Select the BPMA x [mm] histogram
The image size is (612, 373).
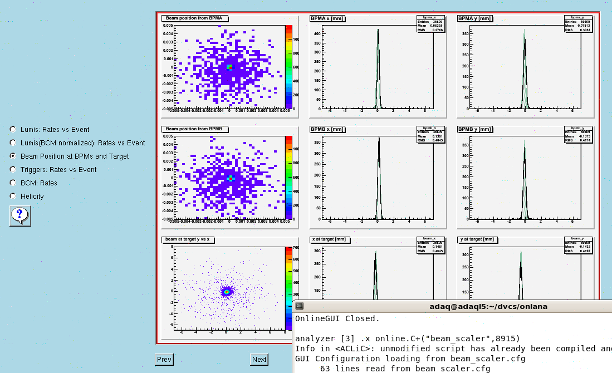coord(378,66)
